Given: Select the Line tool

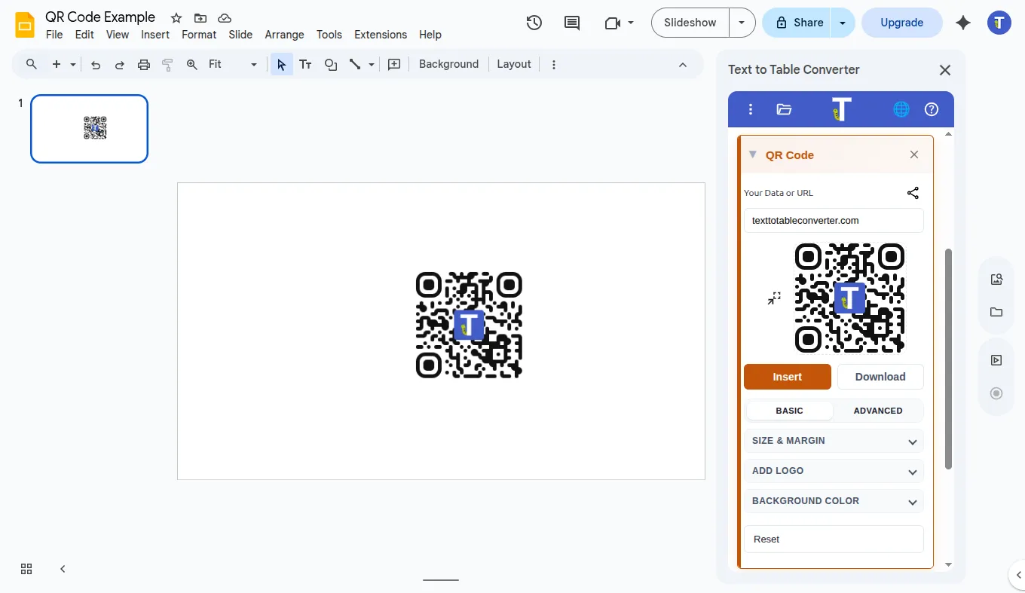Looking at the screenshot, I should coord(355,64).
